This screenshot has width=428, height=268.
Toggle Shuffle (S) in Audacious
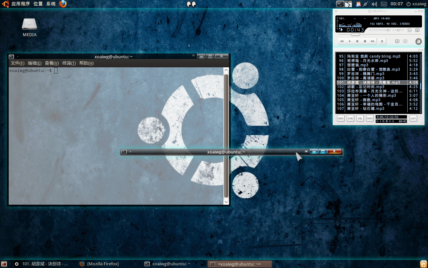[x=397, y=41]
